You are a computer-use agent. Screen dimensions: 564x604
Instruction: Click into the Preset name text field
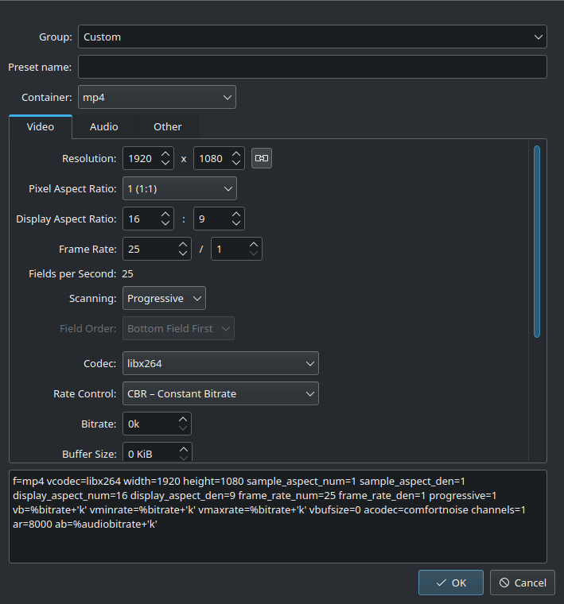[312, 67]
